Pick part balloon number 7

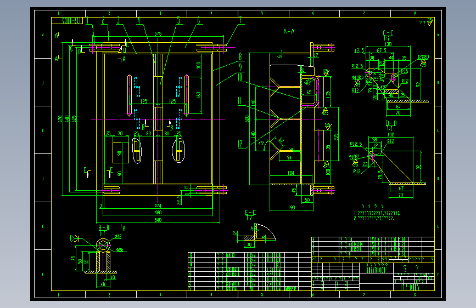pyautogui.click(x=240, y=21)
